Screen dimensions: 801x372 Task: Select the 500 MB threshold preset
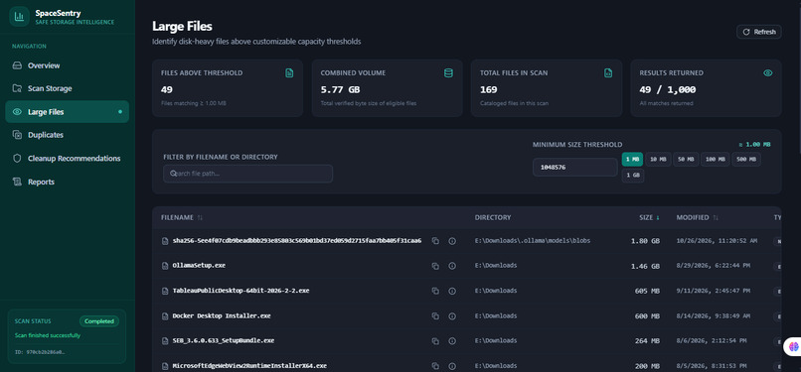tap(746, 160)
